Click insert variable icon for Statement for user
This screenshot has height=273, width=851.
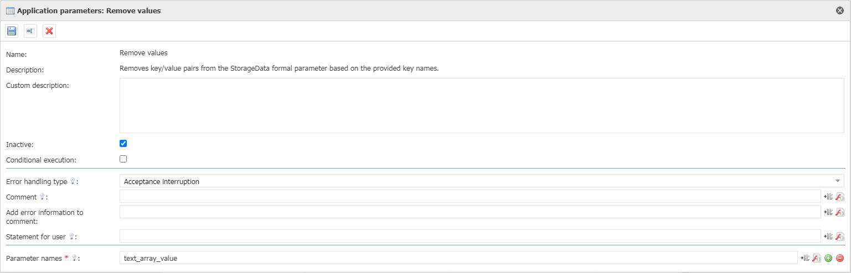[x=828, y=237]
